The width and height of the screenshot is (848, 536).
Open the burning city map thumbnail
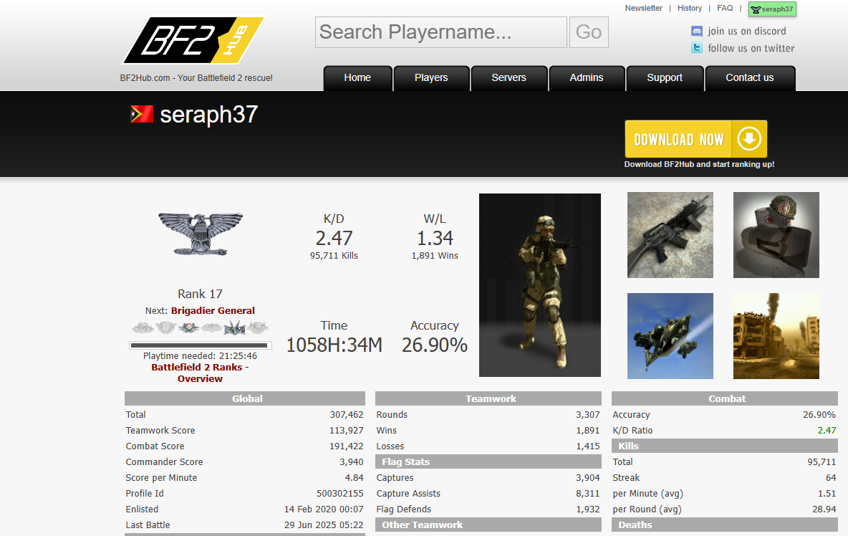point(776,336)
